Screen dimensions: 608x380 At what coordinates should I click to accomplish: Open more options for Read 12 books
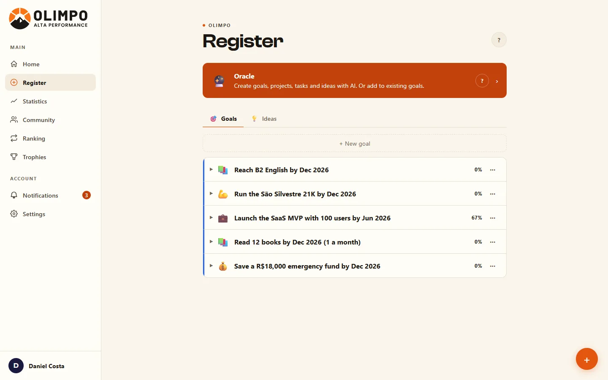493,242
